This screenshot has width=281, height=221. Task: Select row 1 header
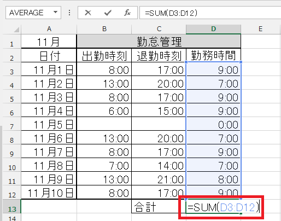pyautogui.click(x=12, y=42)
